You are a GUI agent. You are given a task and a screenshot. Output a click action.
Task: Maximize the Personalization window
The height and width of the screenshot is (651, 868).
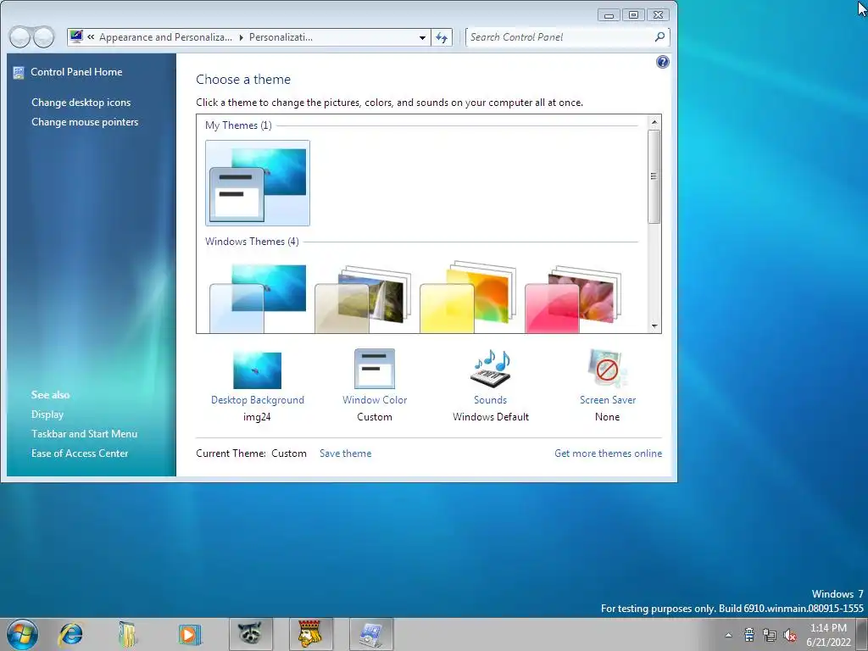tap(634, 15)
